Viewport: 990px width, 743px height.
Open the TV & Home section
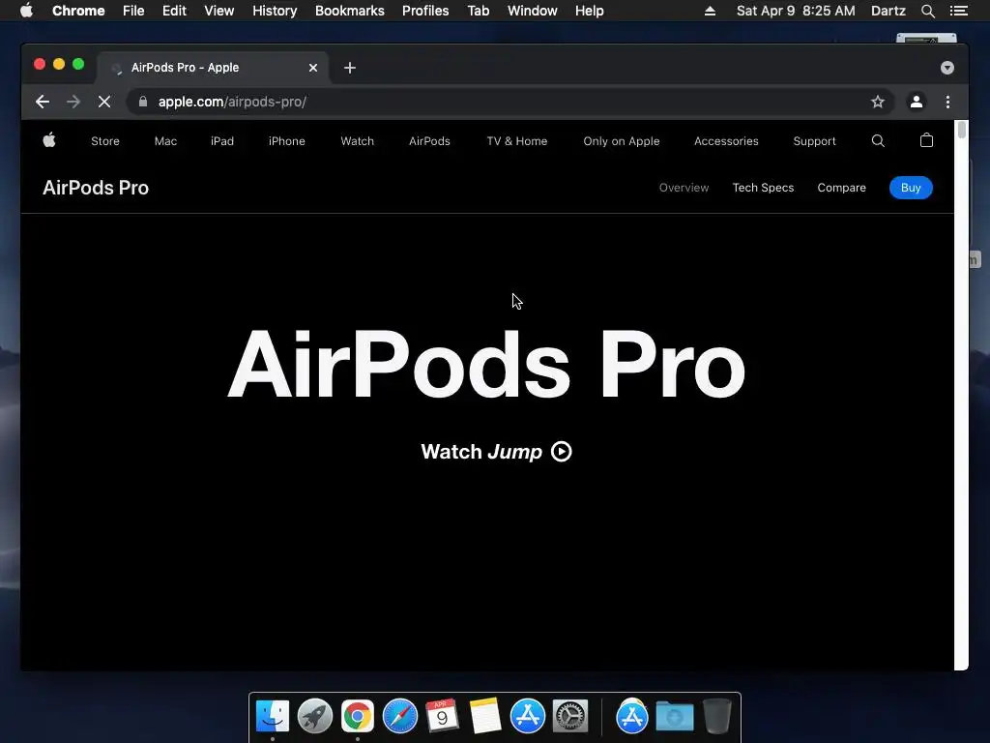click(x=517, y=141)
